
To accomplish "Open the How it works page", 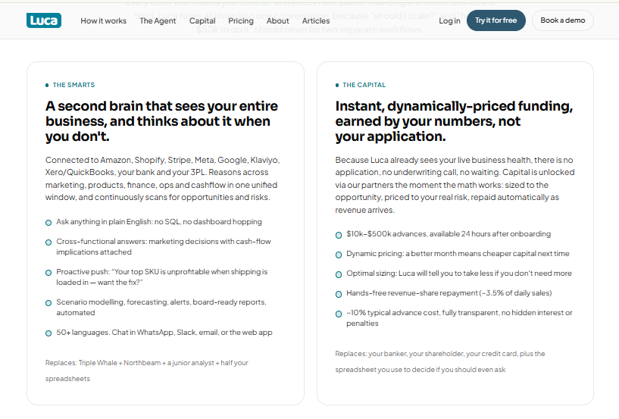I will pyautogui.click(x=104, y=20).
